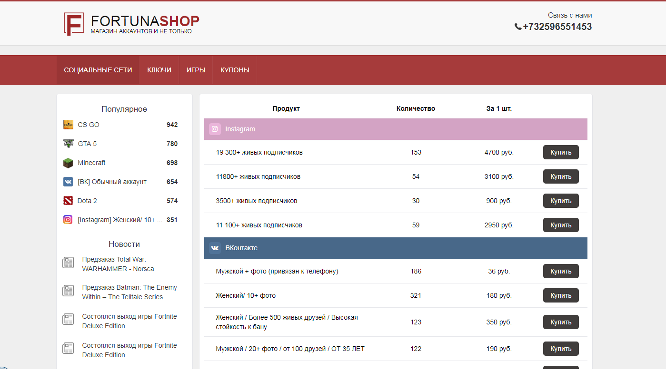Click the quantity 321 cell
666x371 pixels.
pyautogui.click(x=416, y=295)
